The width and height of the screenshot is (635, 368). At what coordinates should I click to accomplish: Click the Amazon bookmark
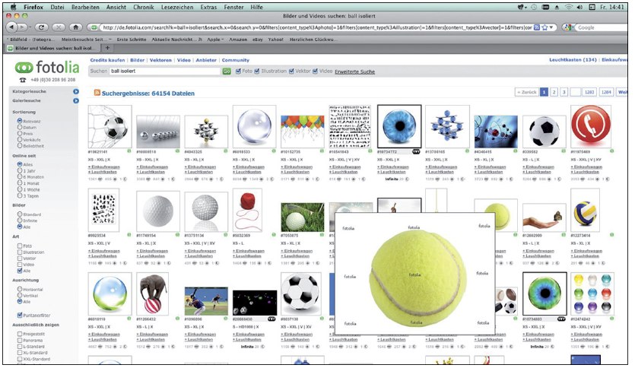[238, 40]
